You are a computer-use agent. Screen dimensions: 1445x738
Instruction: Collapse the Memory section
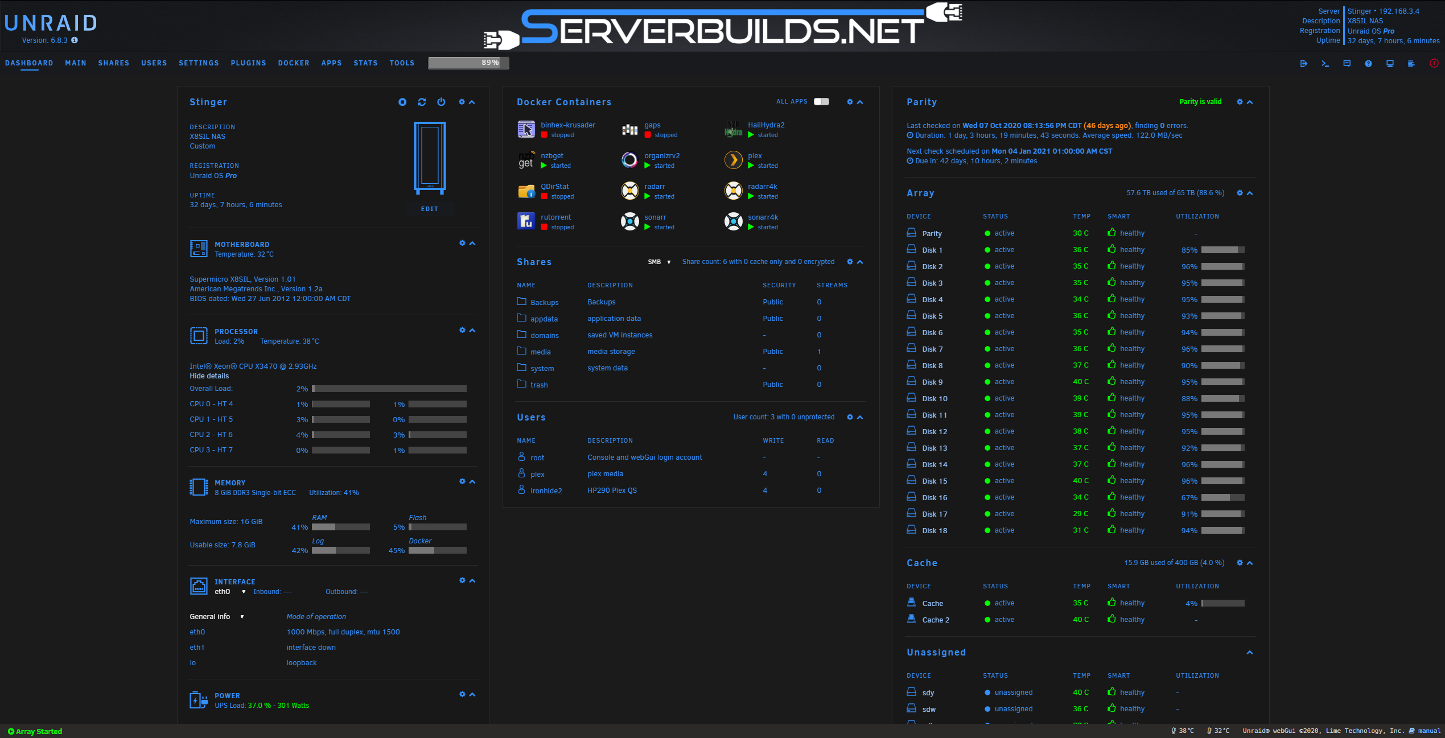[x=472, y=481]
